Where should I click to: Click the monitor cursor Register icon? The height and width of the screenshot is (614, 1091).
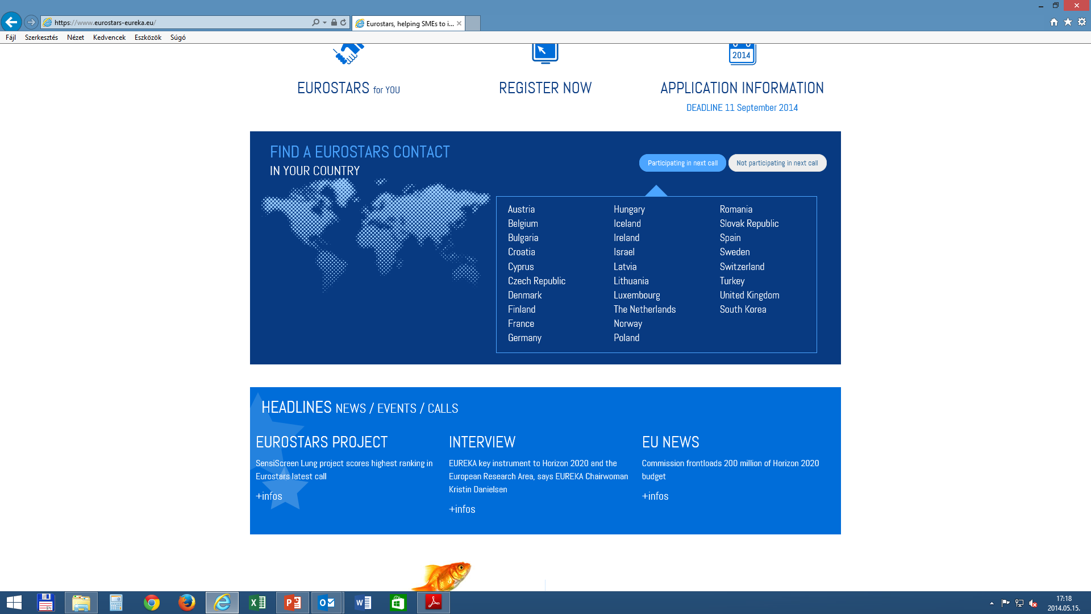[x=545, y=53]
